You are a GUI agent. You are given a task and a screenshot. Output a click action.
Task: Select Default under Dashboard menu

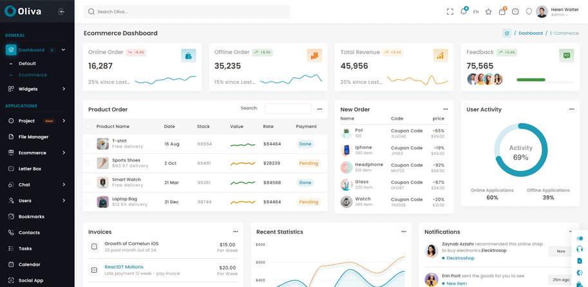27,64
